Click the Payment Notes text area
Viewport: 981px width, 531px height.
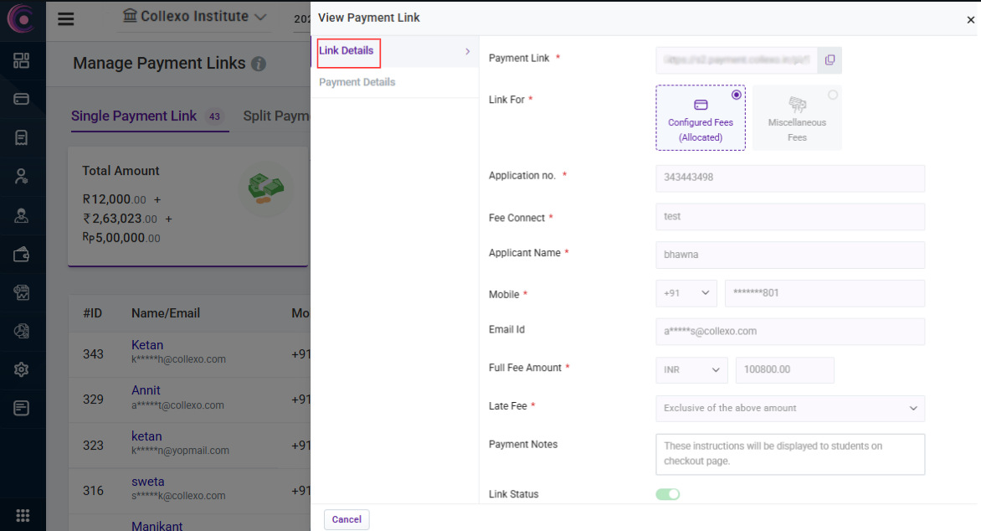[x=790, y=454]
